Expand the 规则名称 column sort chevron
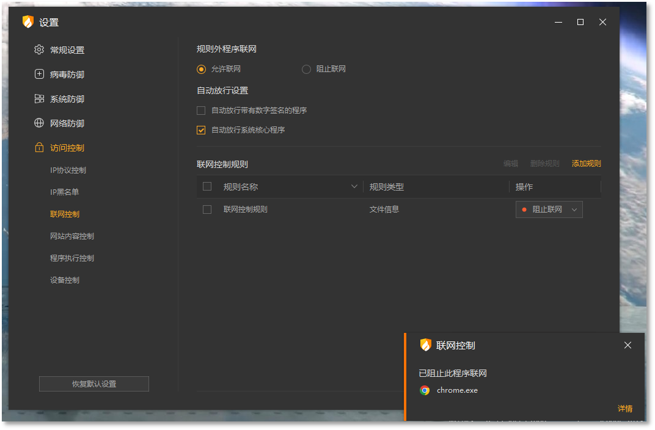The width and height of the screenshot is (655, 430). 354,187
